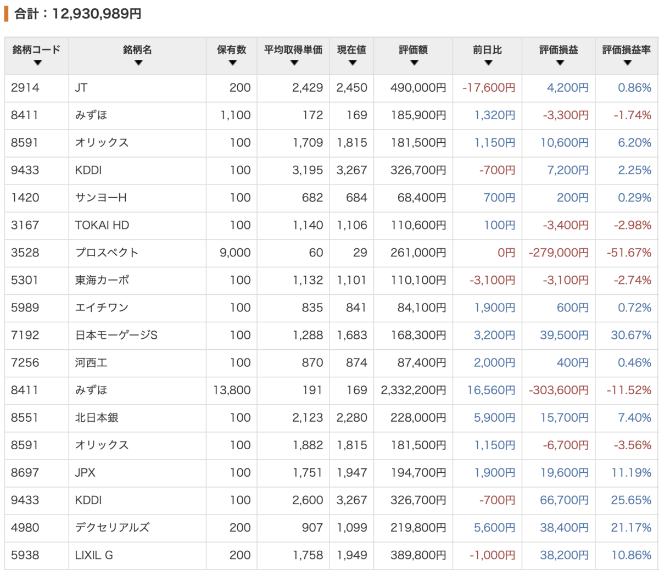Click the 66,700円 profit cell

564,500
